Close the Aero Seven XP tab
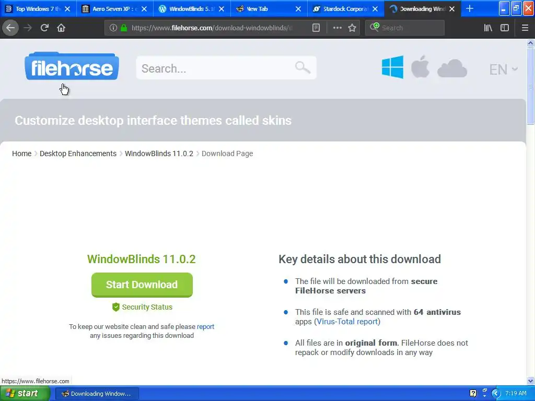This screenshot has width=535, height=401. click(x=144, y=9)
